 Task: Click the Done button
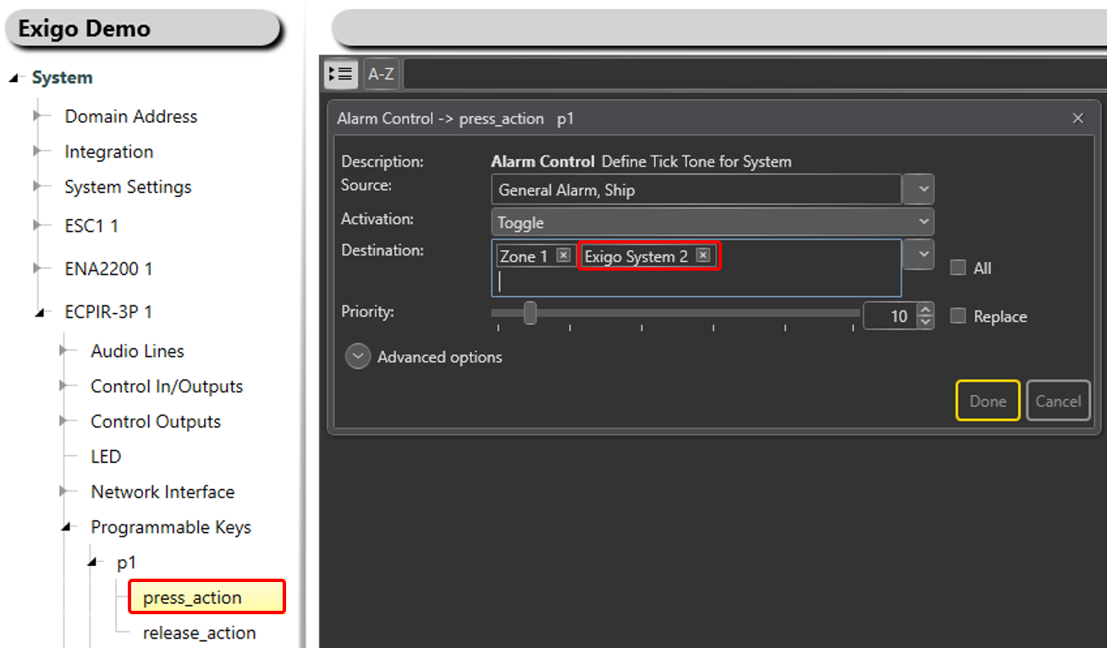[988, 401]
